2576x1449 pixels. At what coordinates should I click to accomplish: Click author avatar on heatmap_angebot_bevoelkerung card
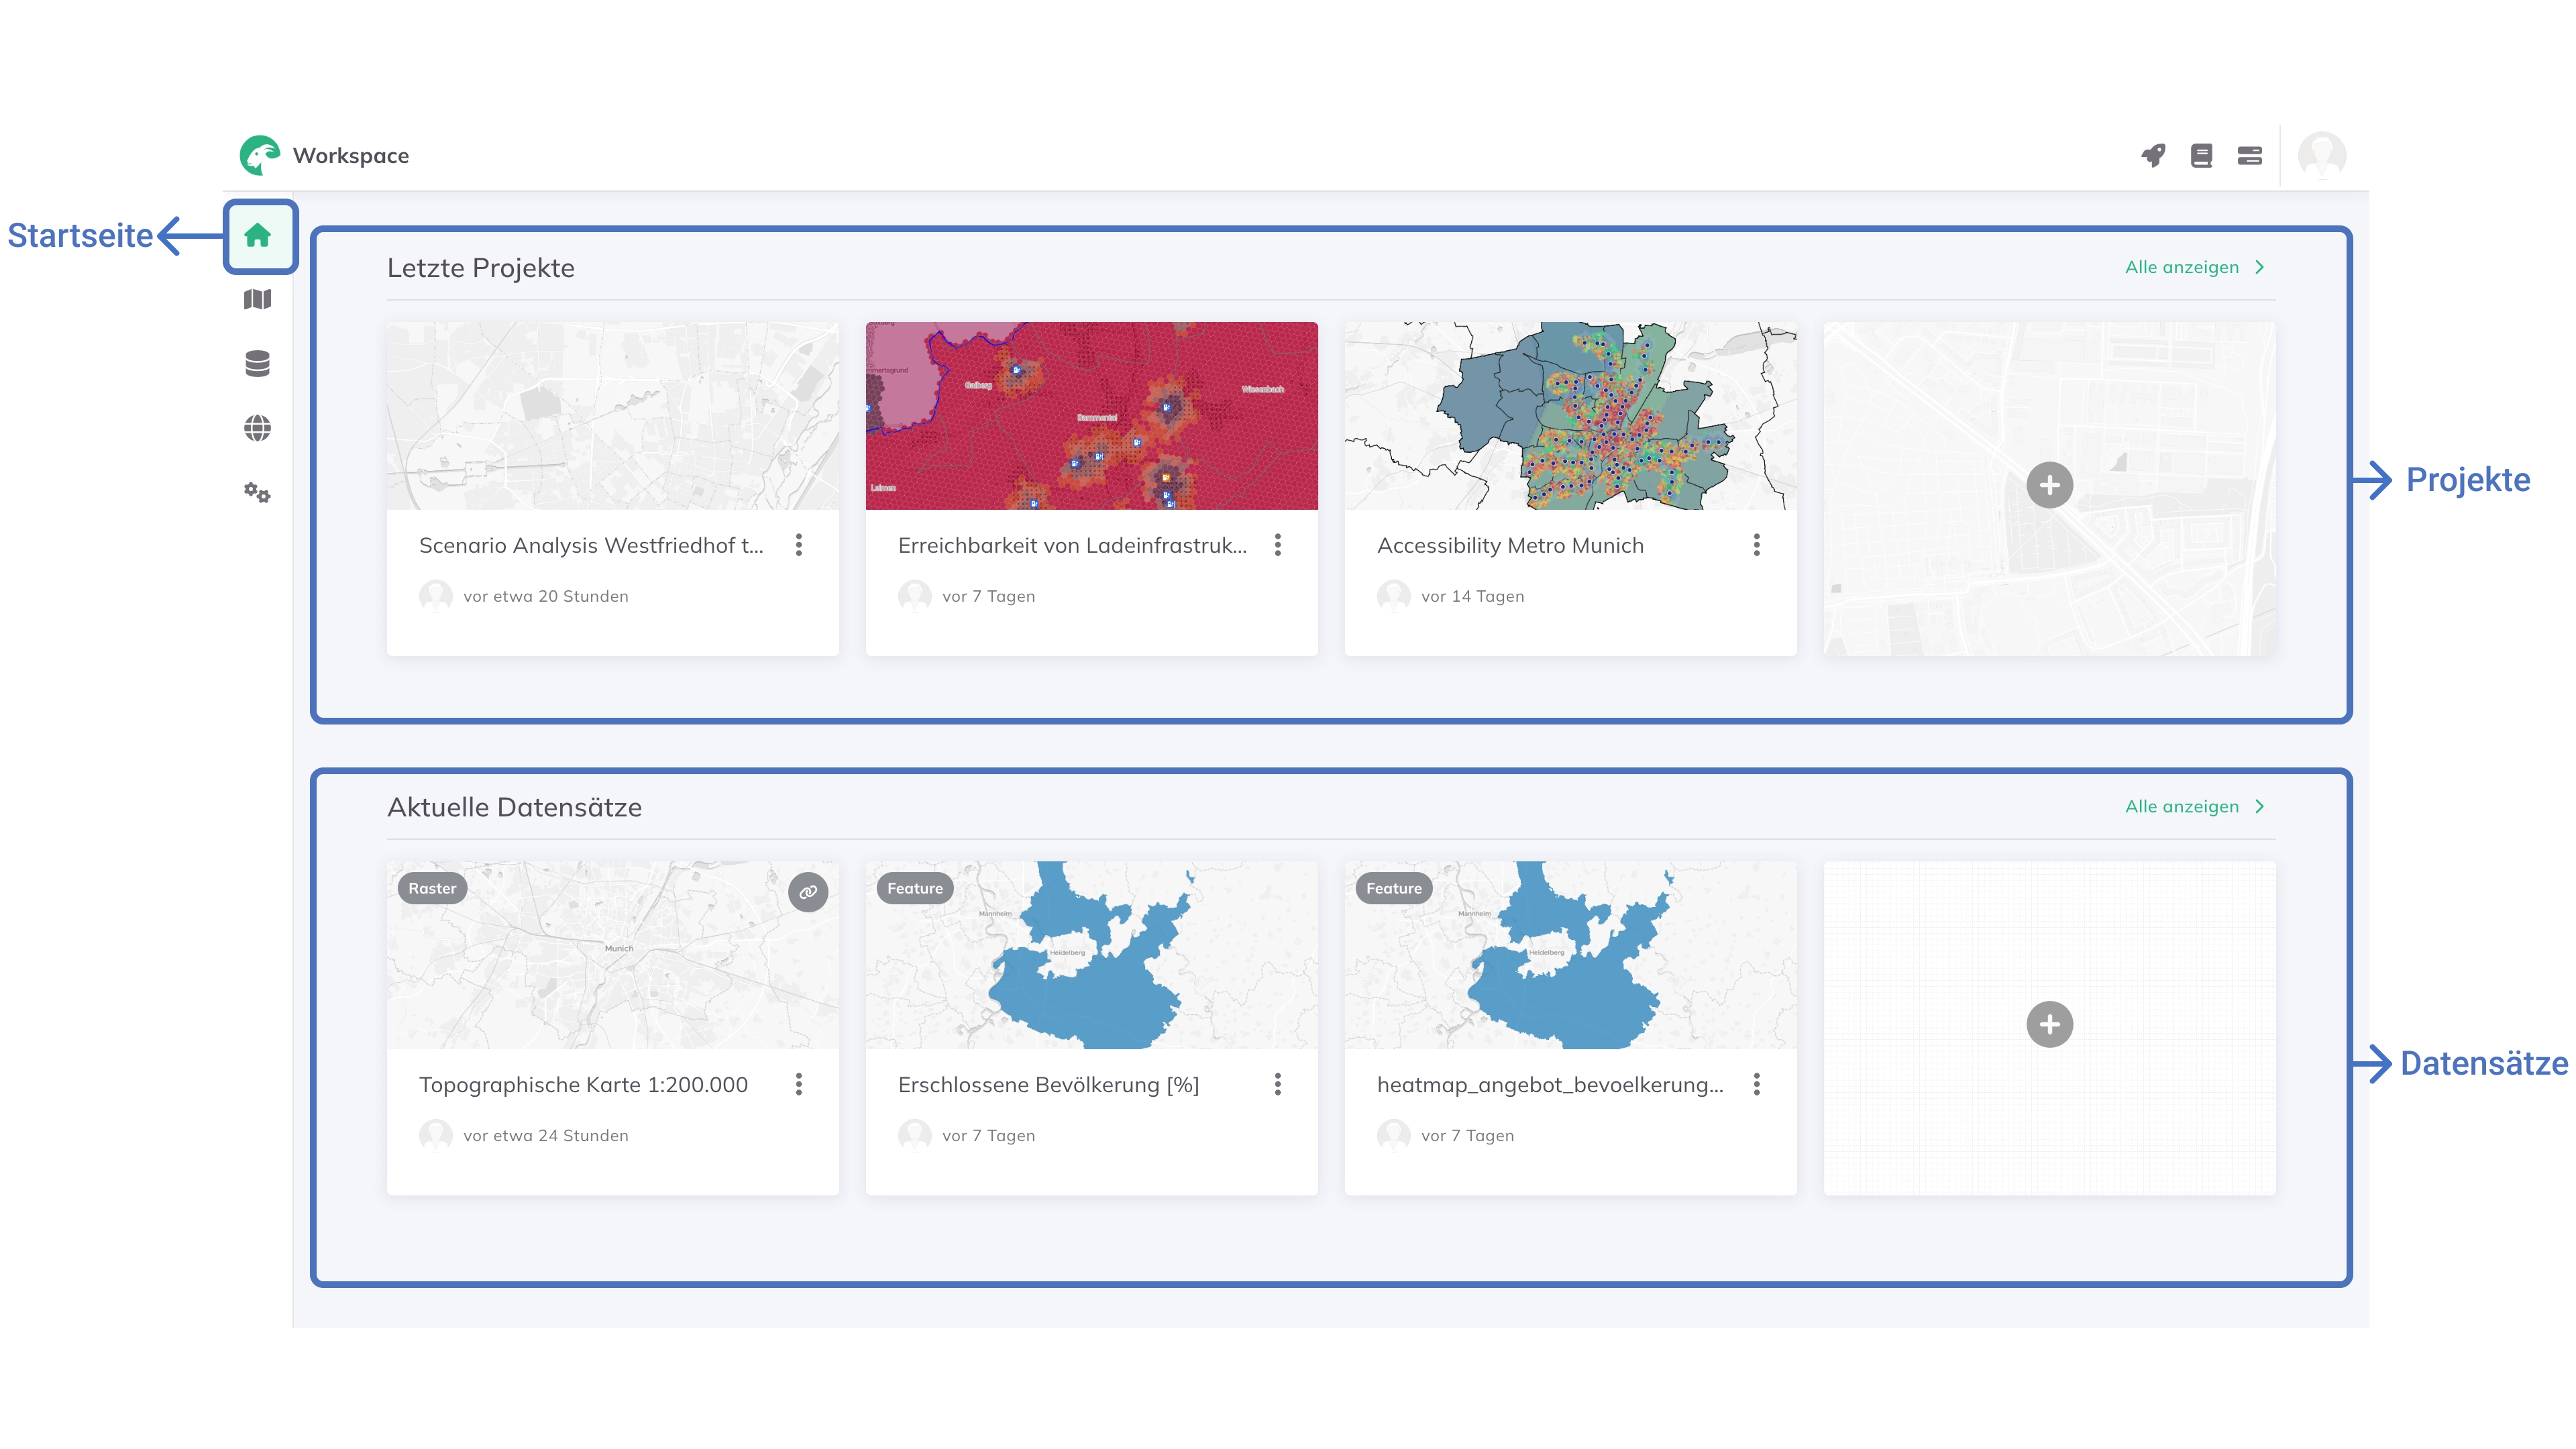[x=1394, y=1135]
